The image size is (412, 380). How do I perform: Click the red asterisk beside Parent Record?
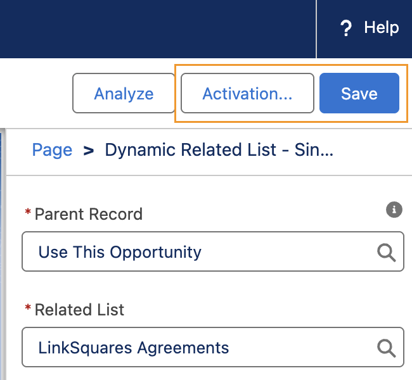[28, 213]
